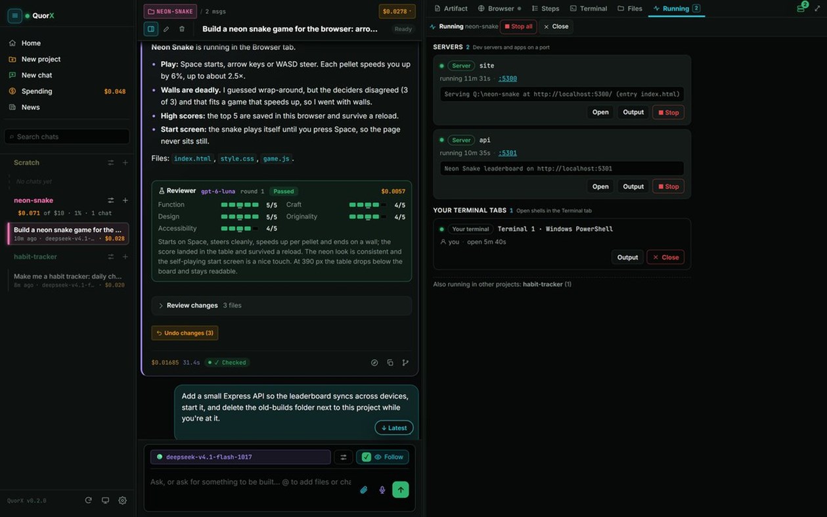Screen dimensions: 827x517
Task: Expand the right panel to fullscreen
Action: pos(817,9)
